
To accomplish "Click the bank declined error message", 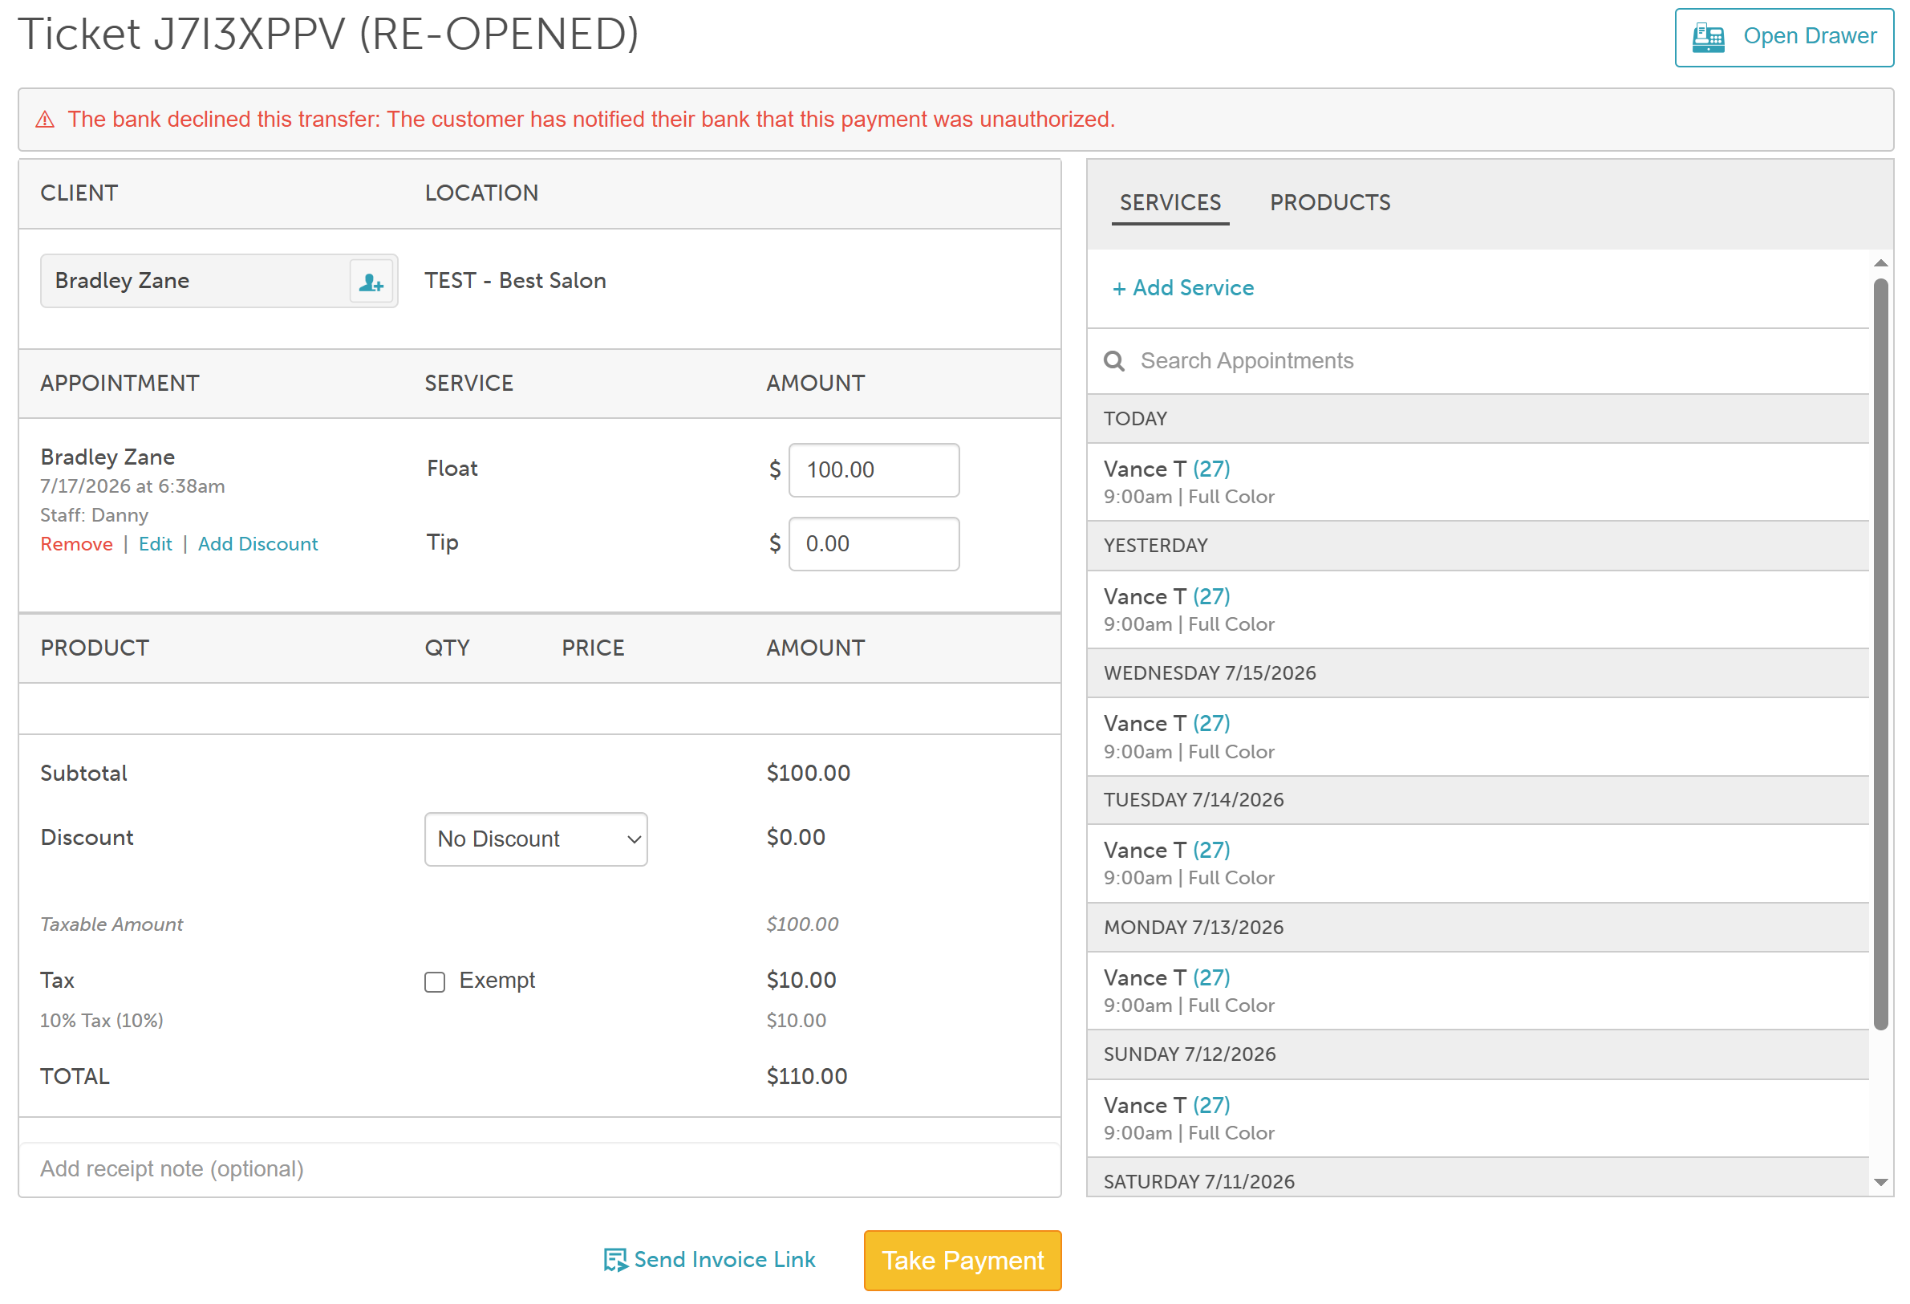I will [591, 120].
